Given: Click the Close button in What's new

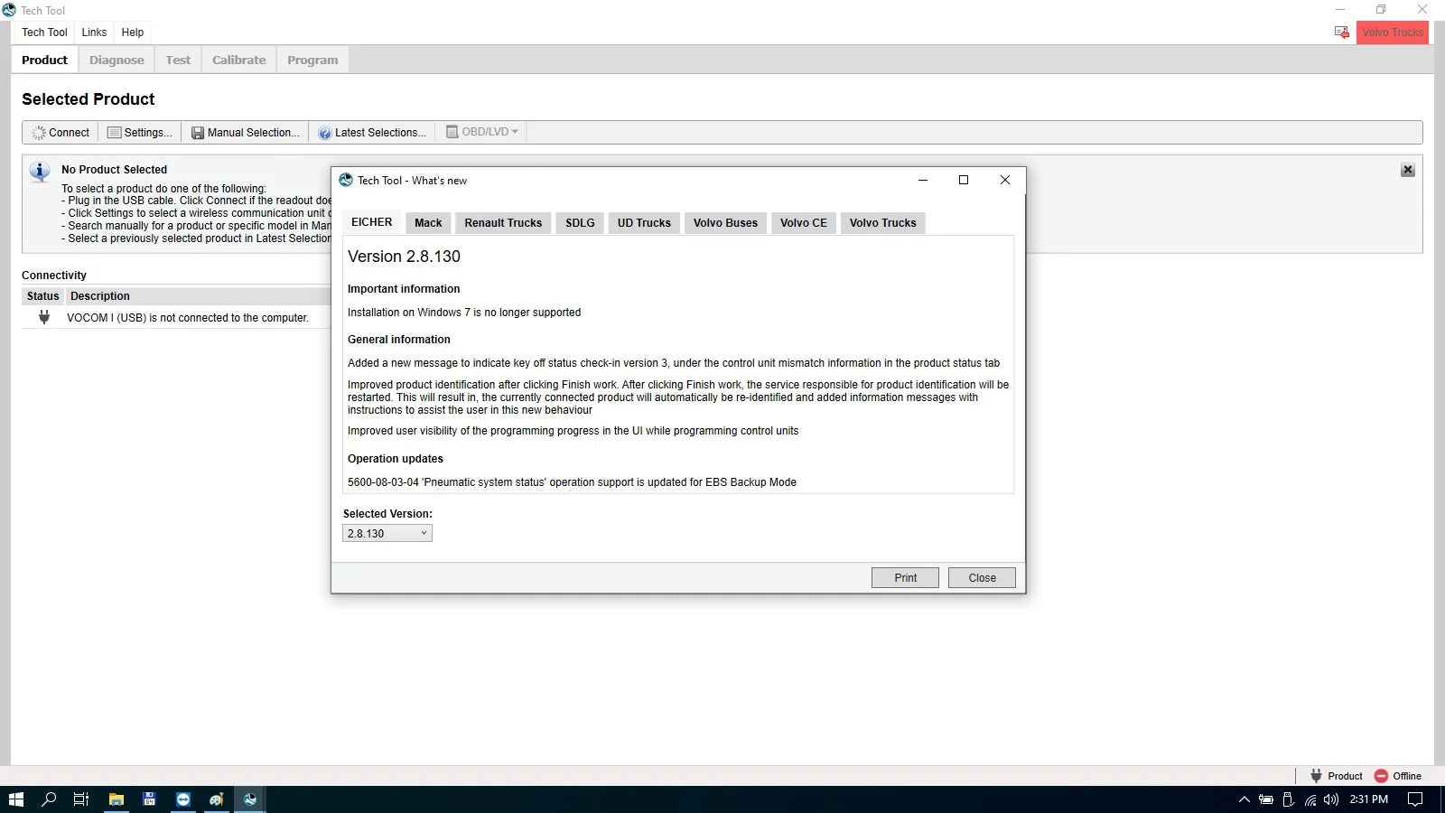Looking at the screenshot, I should point(982,578).
